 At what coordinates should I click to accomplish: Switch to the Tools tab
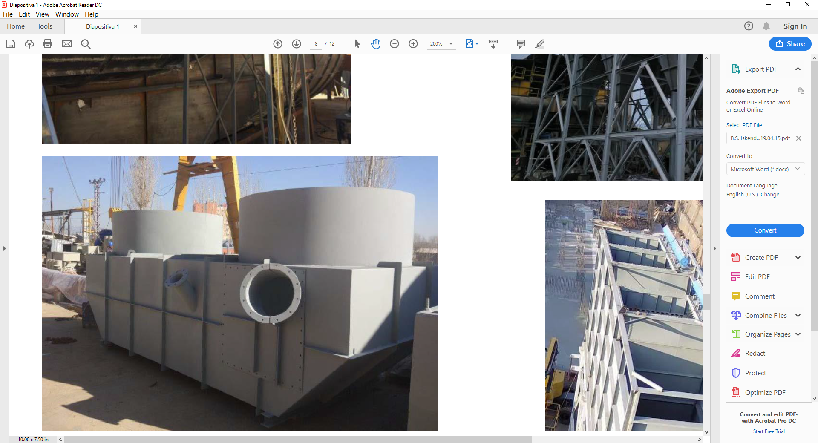(45, 26)
